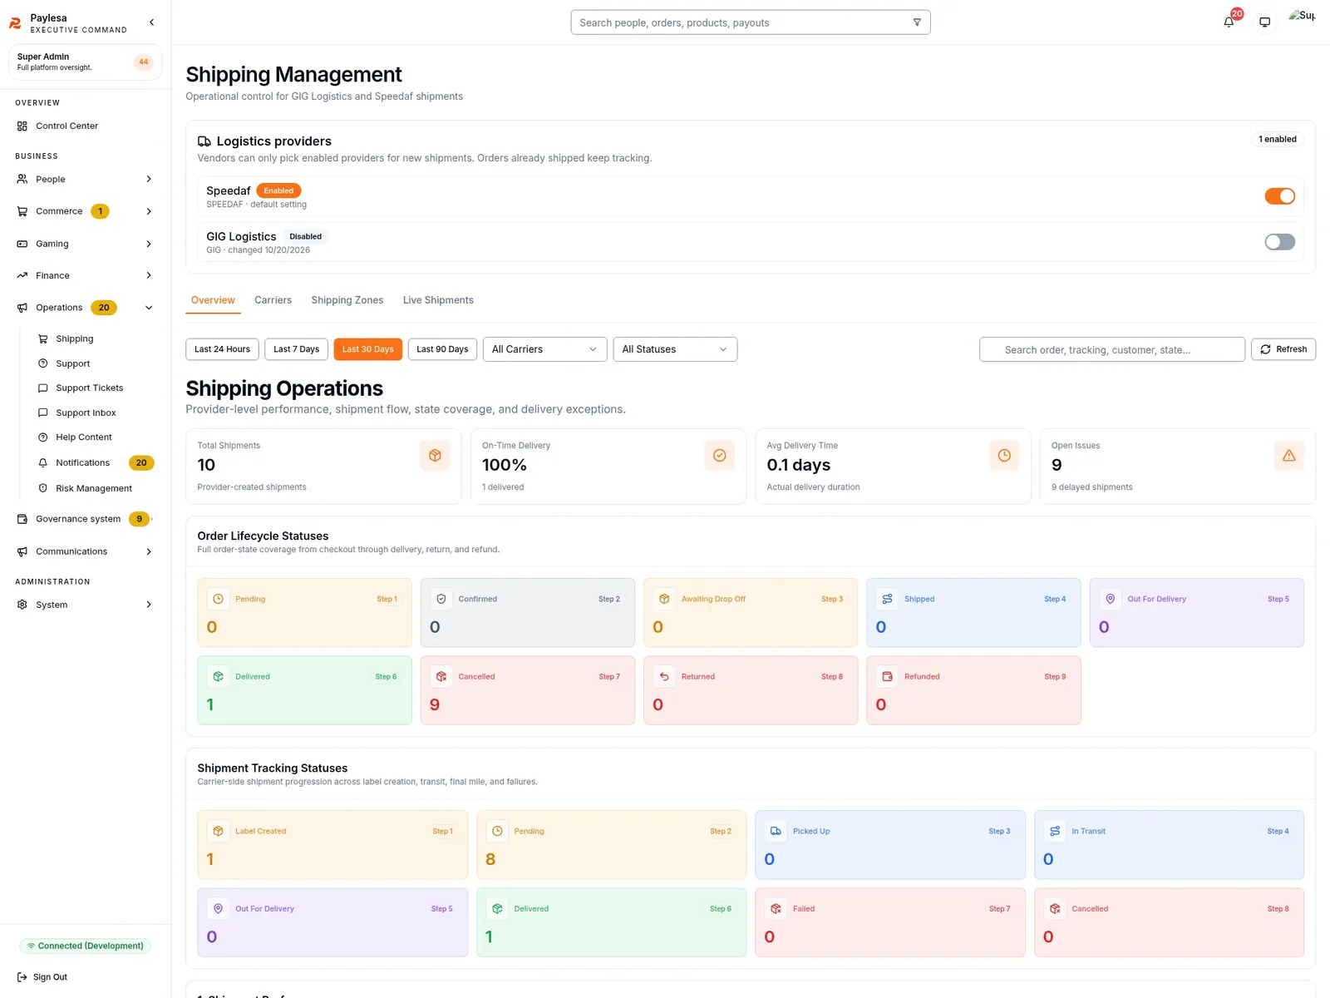1330x998 pixels.
Task: Click the On-Time Delivery check icon
Action: (x=720, y=455)
